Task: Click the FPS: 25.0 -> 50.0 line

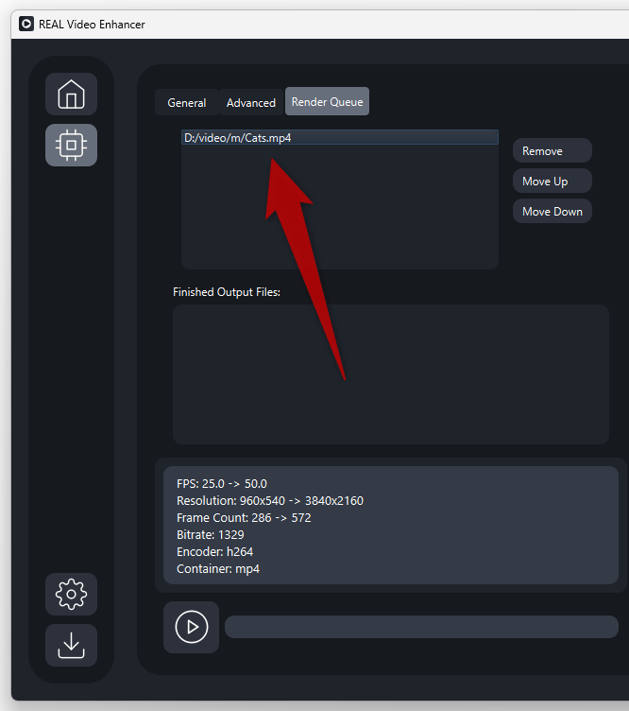Action: 221,484
